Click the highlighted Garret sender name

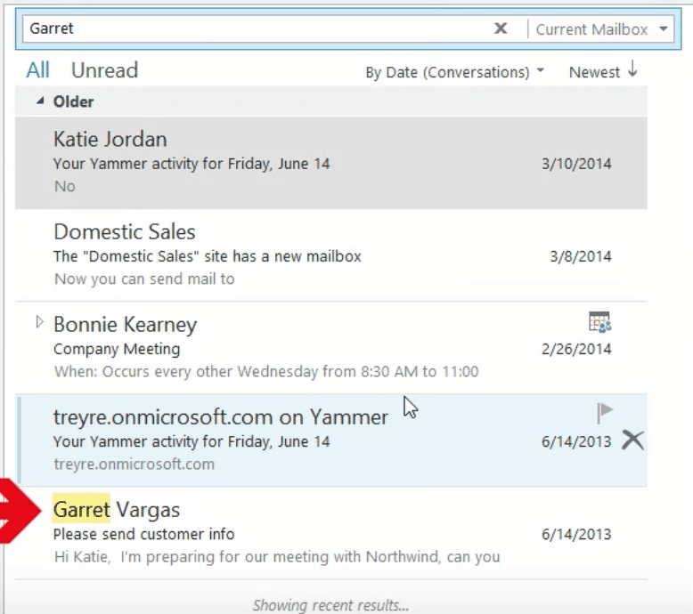point(81,510)
